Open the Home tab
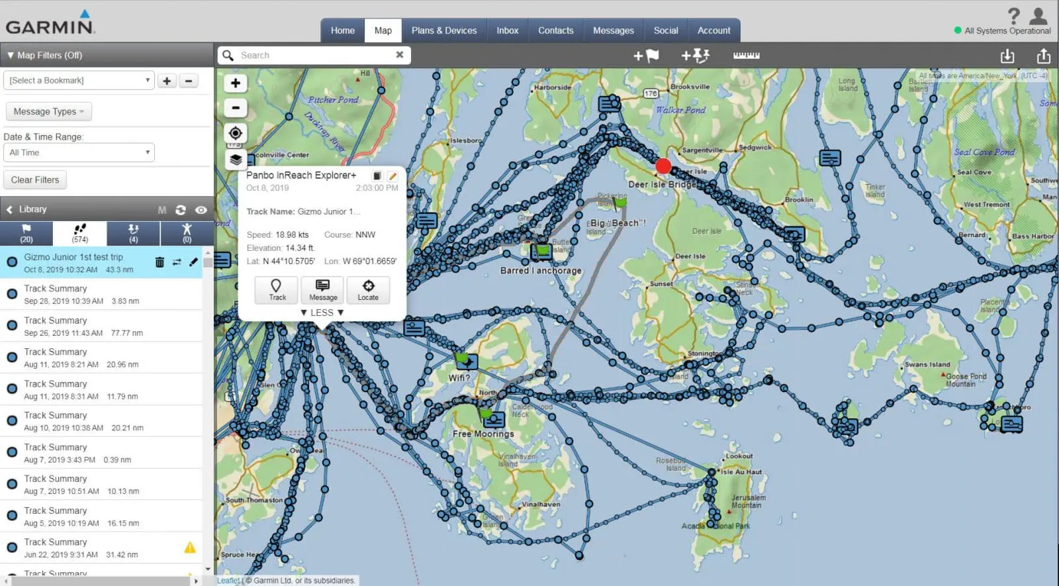Image resolution: width=1059 pixels, height=586 pixels. click(343, 30)
